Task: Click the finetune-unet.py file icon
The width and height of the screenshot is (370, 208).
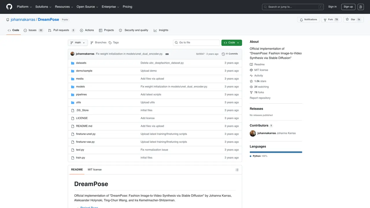Action: tap(73, 134)
